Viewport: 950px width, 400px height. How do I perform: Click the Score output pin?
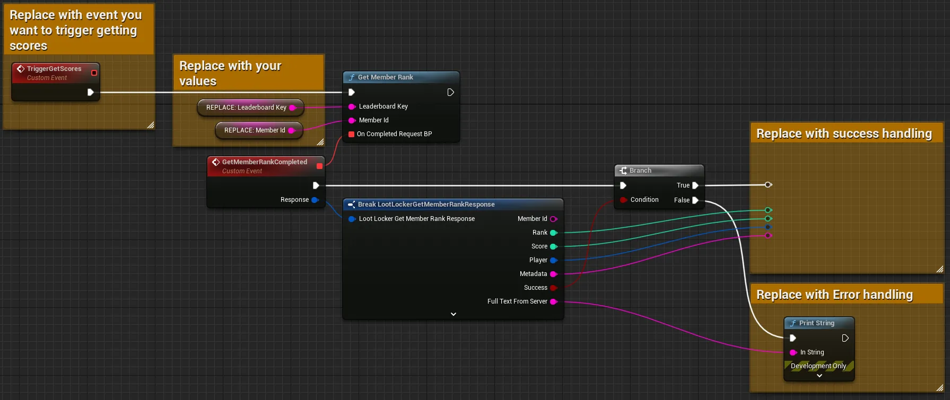[554, 246]
